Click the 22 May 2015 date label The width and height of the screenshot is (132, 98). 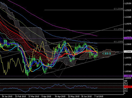click(74, 96)
